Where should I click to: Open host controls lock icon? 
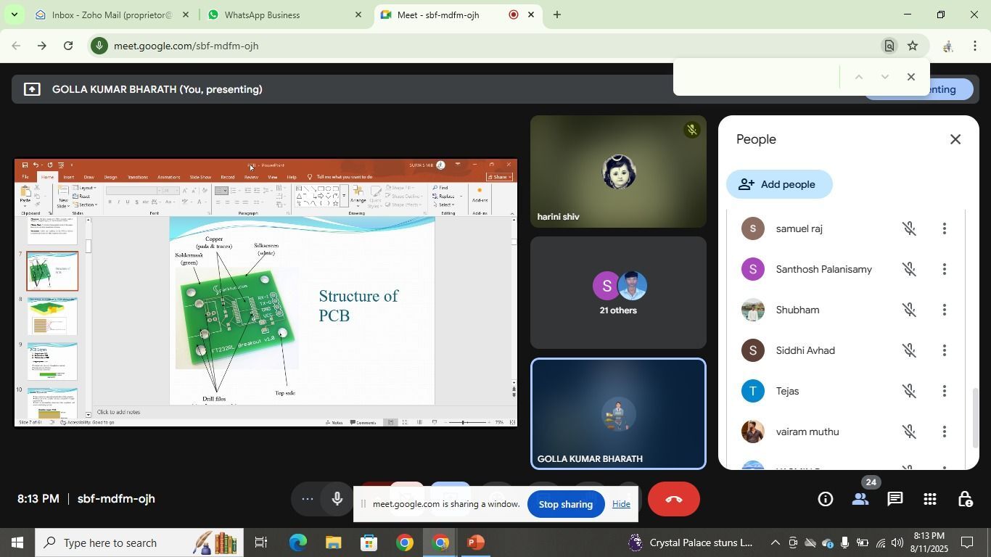pyautogui.click(x=965, y=499)
